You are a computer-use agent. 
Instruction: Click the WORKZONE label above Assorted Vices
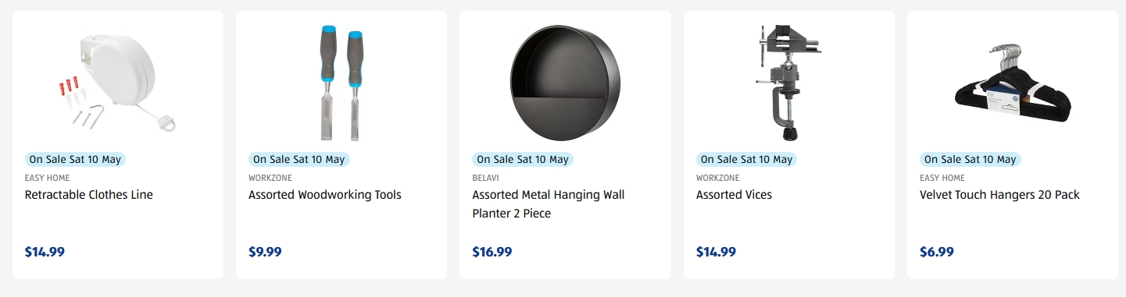coord(718,178)
